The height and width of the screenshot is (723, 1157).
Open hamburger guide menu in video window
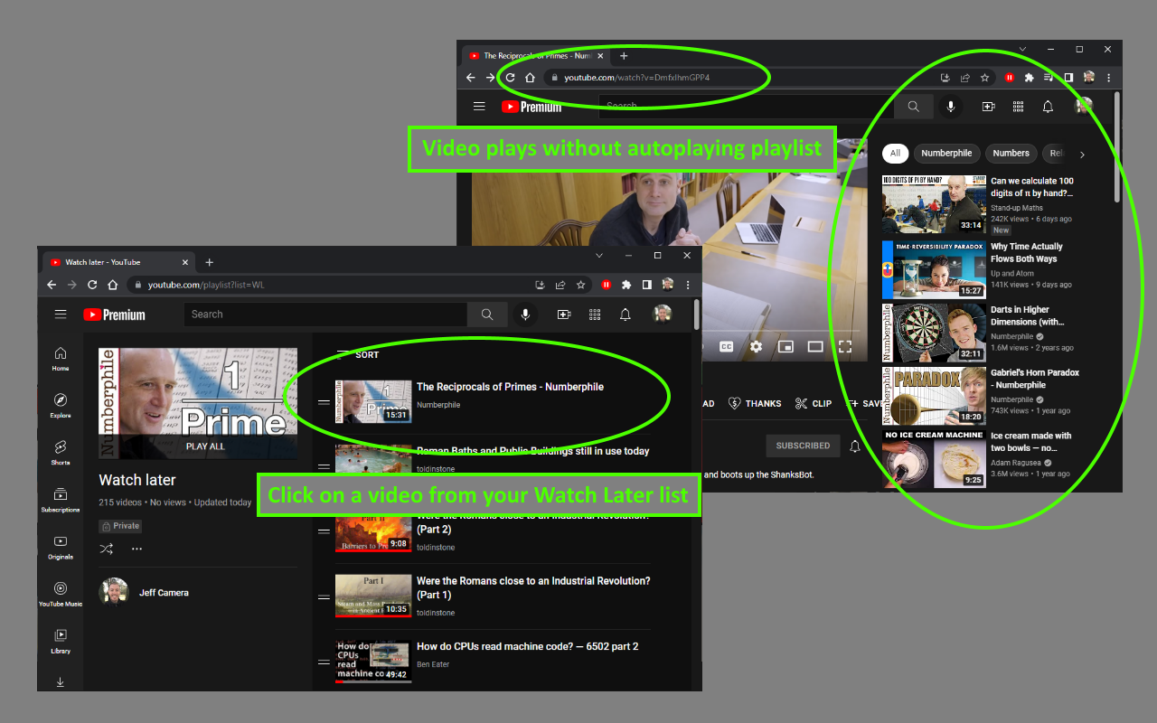479,107
